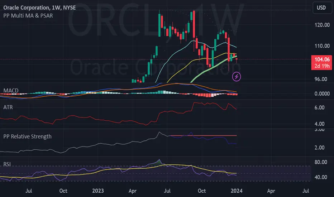
Task: Select the PP Multi MA & PSAR indicator label
Action: [x=28, y=15]
